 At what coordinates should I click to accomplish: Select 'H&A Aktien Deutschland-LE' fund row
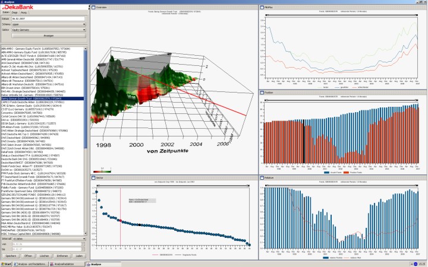tap(43, 223)
